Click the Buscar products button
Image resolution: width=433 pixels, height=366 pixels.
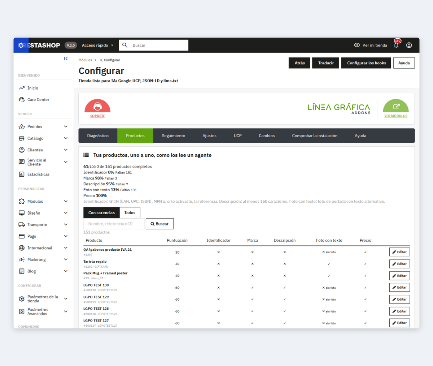pyautogui.click(x=159, y=224)
